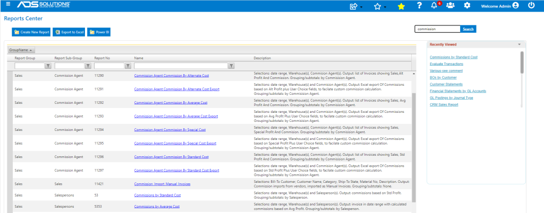Screen dimensions: 544x213
Task: Open recently viewed Various-see comment
Action: pyautogui.click(x=446, y=70)
